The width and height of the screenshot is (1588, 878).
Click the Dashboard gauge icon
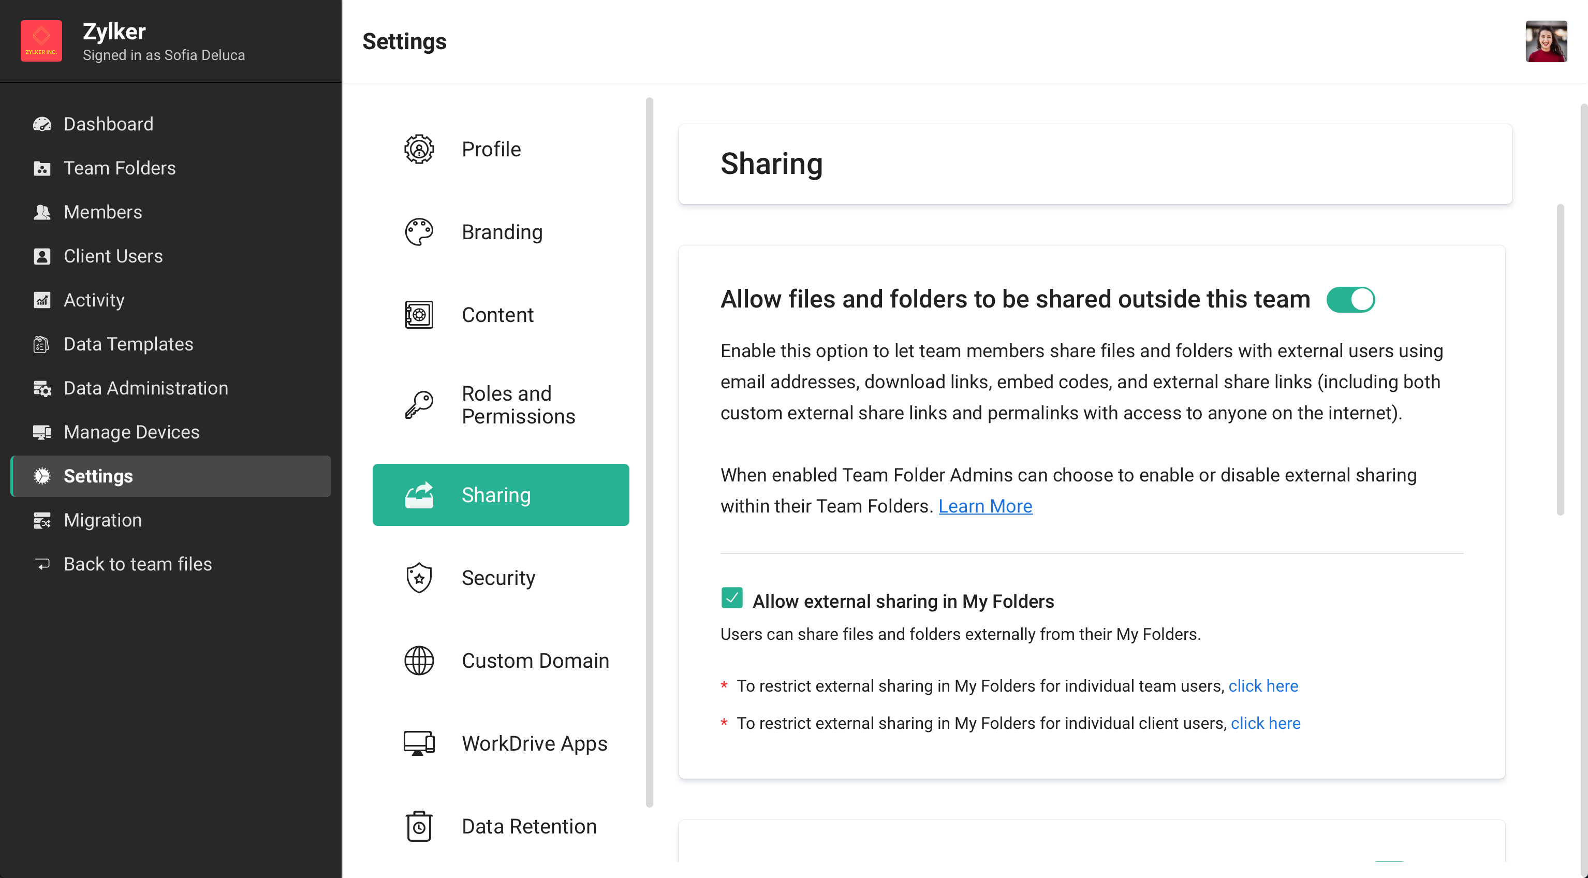click(41, 124)
